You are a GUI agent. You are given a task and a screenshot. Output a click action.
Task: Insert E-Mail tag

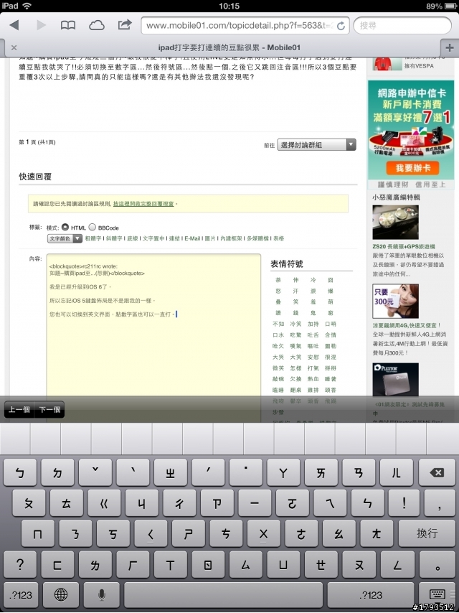192,238
